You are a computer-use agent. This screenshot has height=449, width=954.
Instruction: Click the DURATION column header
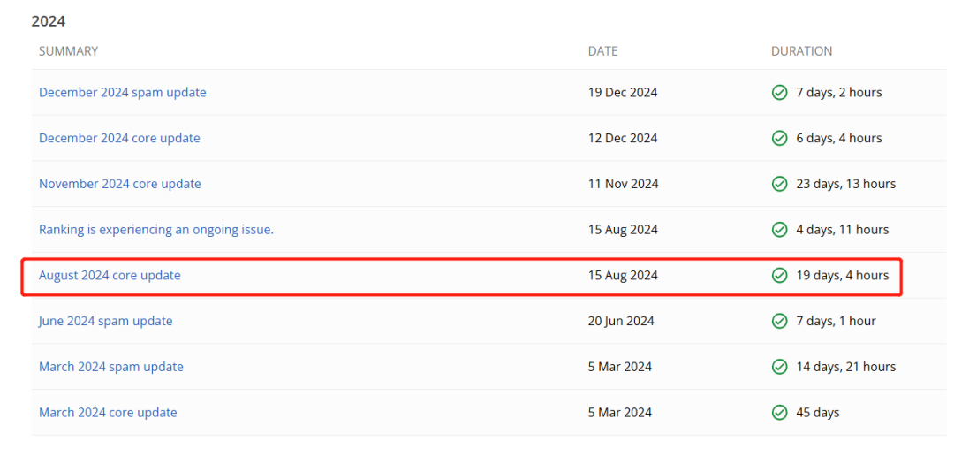click(801, 51)
